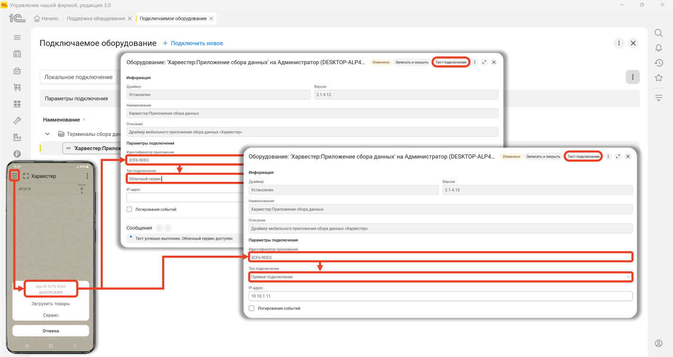Viewport: 673px width, 357px height.
Task: Open the more menu in the cloud-service dialog
Action: coord(475,62)
